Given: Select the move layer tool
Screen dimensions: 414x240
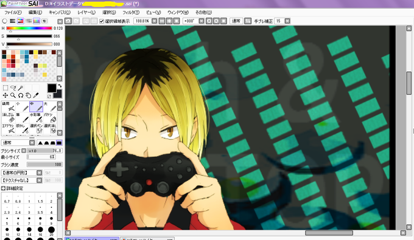Looking at the screenshot, I should tap(5, 95).
